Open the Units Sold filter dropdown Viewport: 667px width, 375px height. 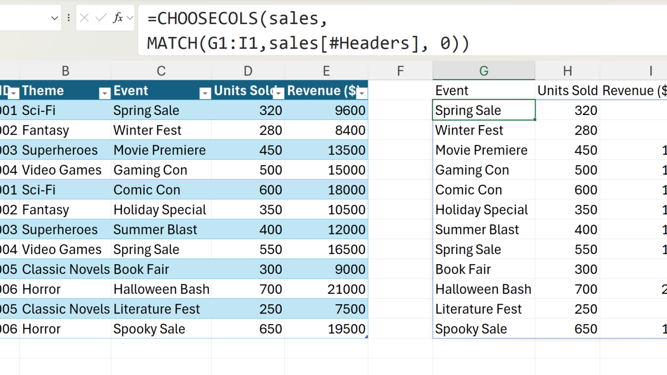tap(279, 93)
